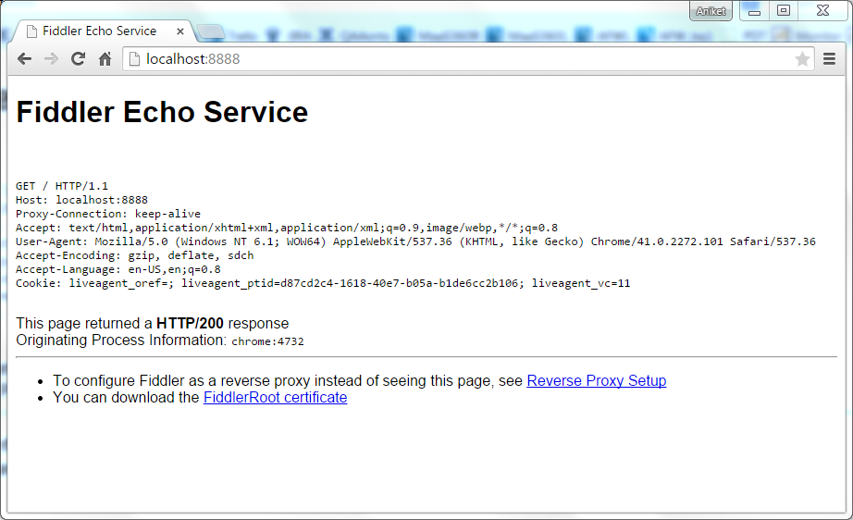
Task: Click the Cookie header line
Action: point(323,283)
